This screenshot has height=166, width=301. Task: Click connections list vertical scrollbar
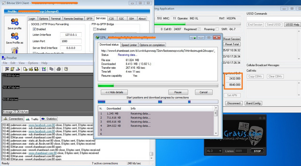pyautogui.click(x=216, y=121)
